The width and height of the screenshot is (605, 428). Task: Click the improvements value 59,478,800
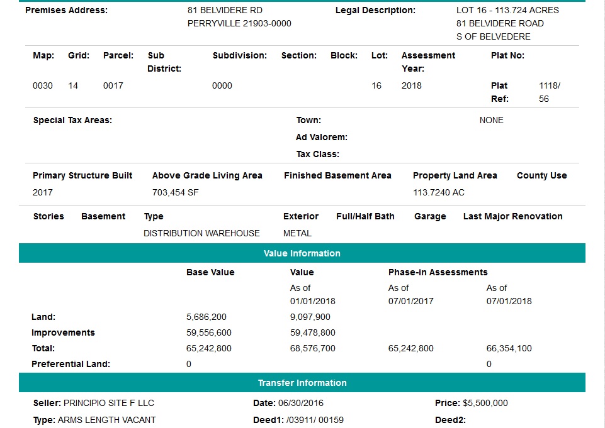pyautogui.click(x=312, y=332)
